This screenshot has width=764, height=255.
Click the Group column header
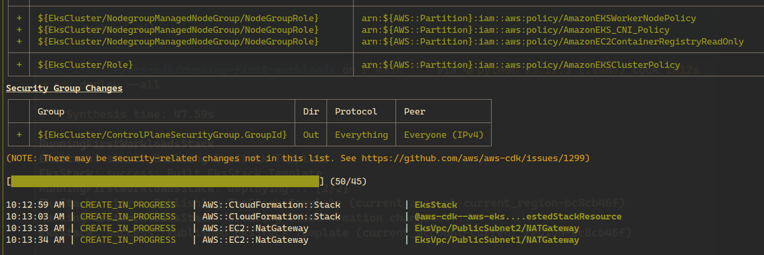(51, 111)
